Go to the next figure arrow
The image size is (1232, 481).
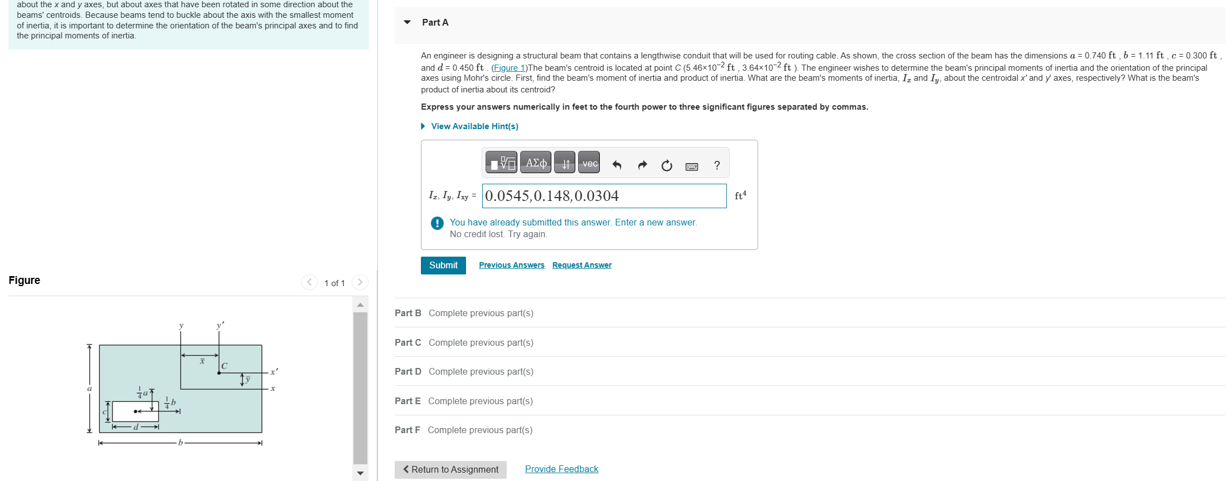pyautogui.click(x=360, y=282)
